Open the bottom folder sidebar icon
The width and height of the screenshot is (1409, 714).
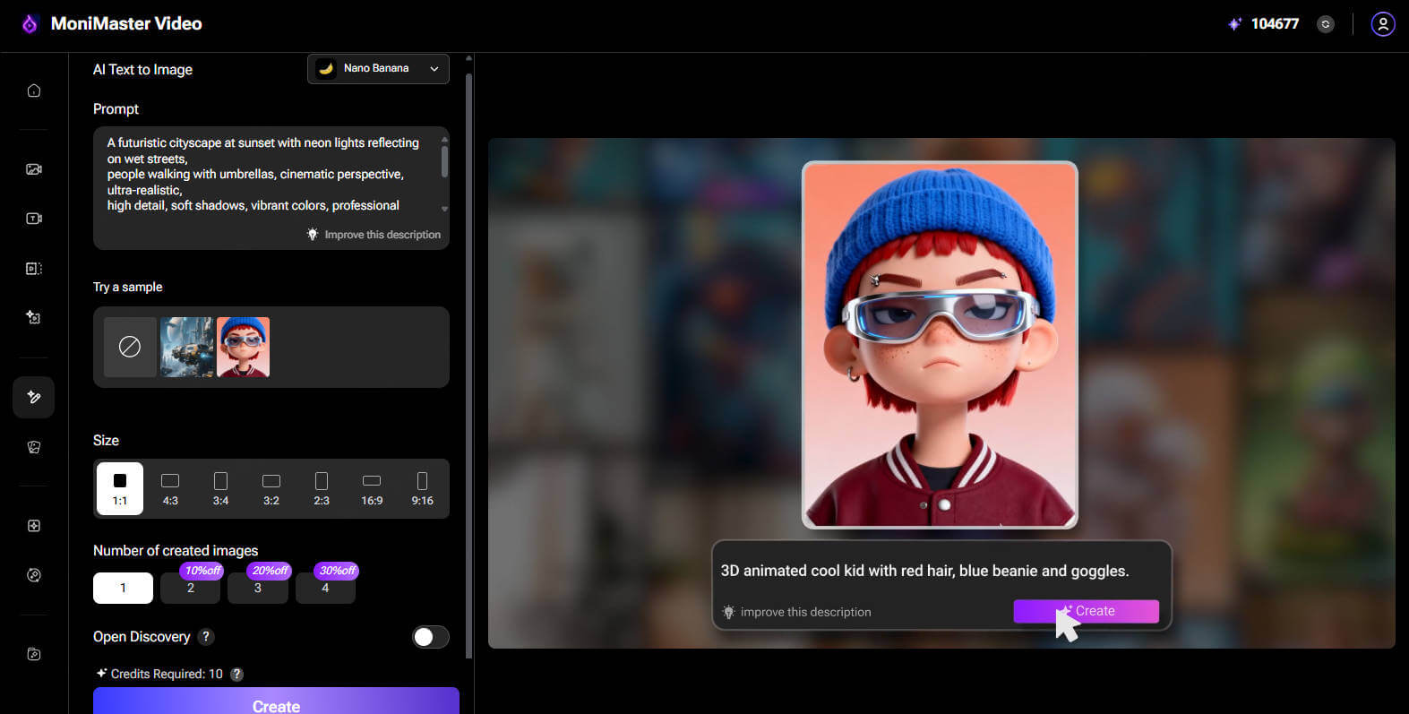[x=34, y=654]
